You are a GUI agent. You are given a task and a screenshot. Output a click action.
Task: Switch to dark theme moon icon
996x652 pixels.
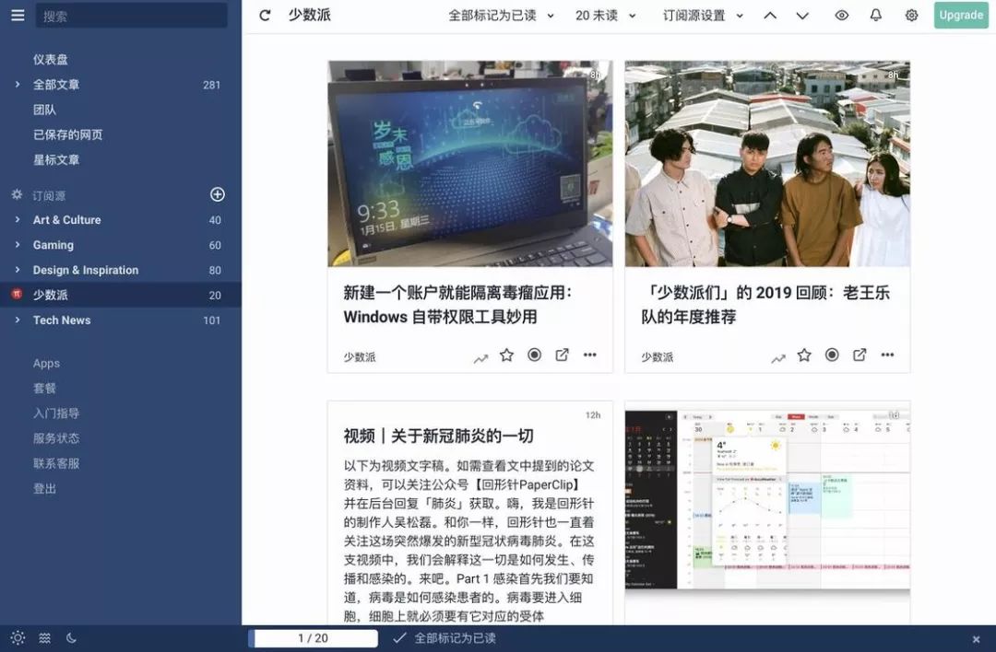pyautogui.click(x=71, y=638)
